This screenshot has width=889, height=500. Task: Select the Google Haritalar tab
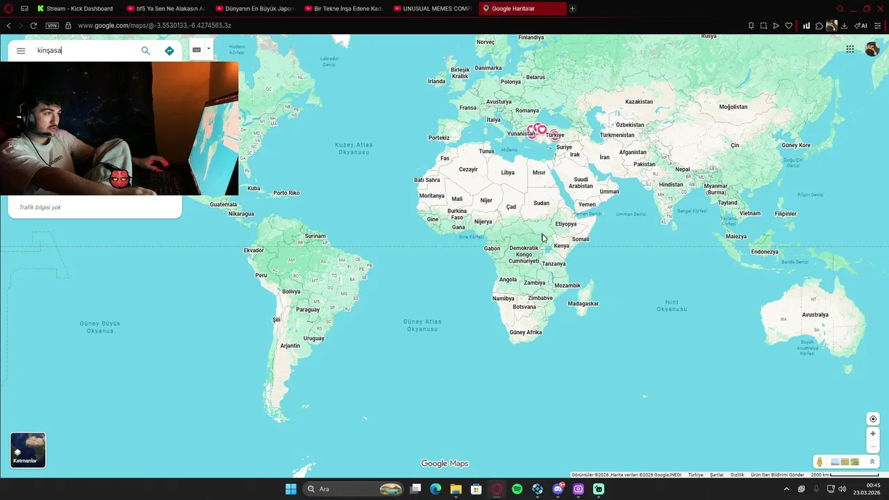522,8
